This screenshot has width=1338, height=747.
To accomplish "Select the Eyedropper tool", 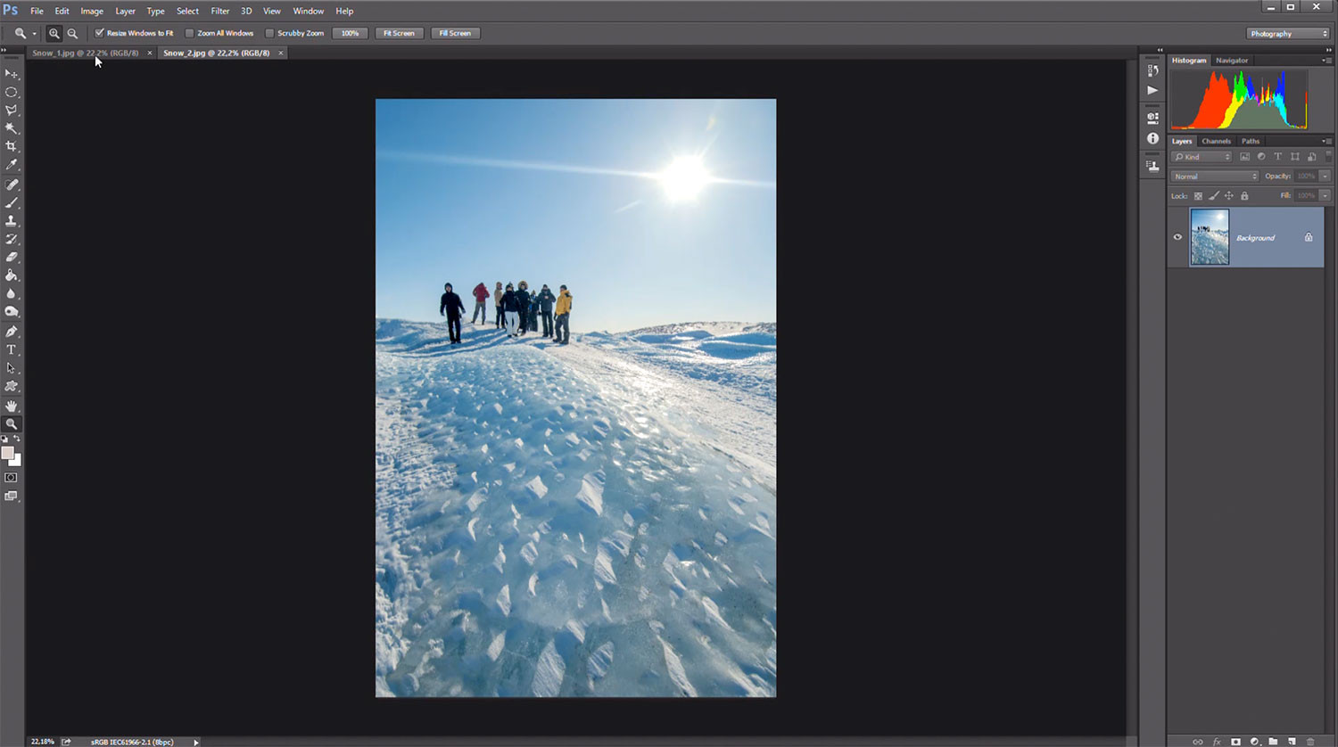I will pos(12,165).
